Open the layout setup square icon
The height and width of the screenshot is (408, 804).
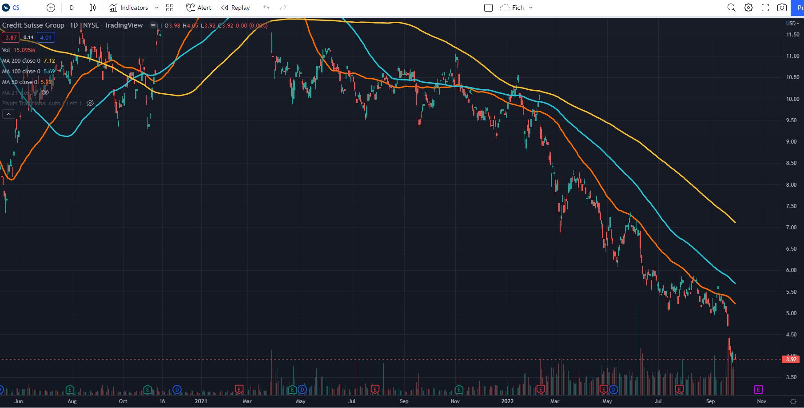488,8
